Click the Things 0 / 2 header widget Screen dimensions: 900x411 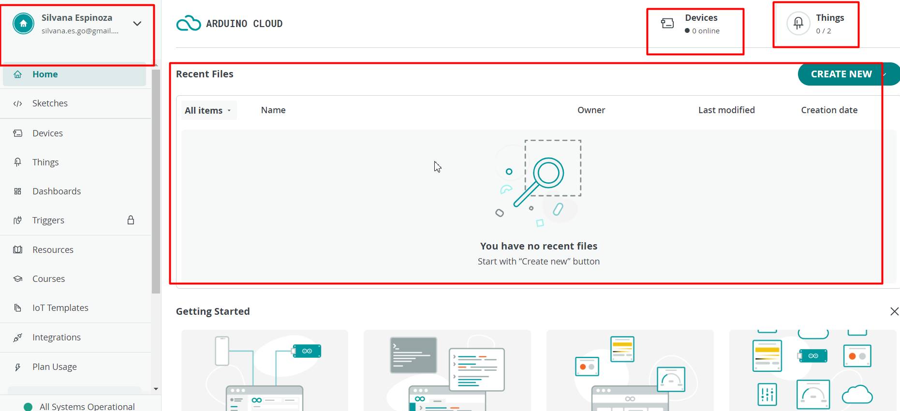[815, 24]
